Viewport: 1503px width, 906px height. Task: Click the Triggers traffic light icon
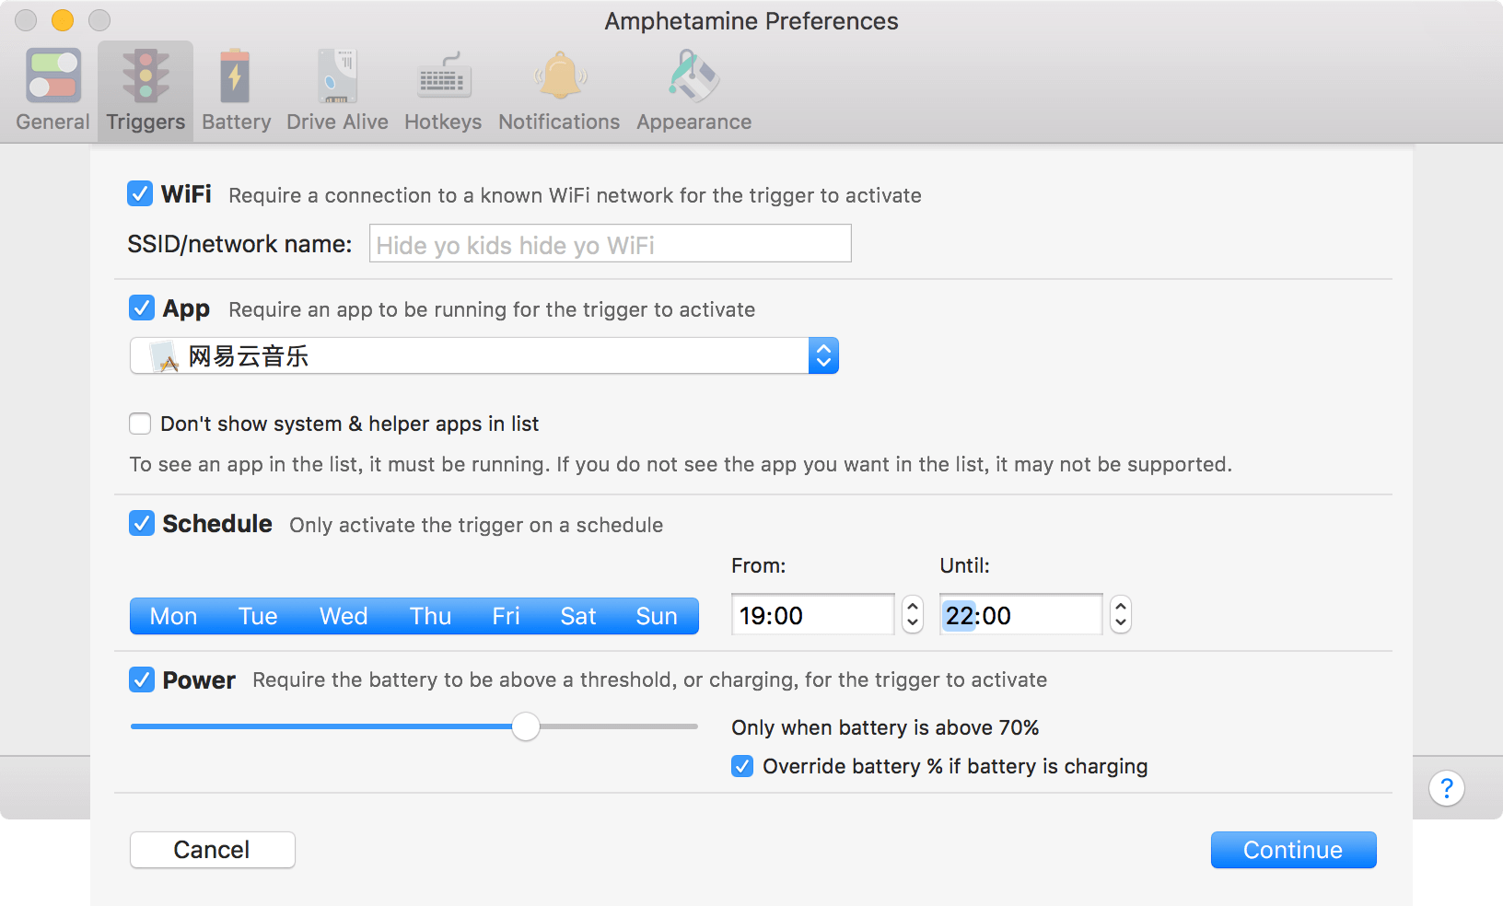(146, 75)
